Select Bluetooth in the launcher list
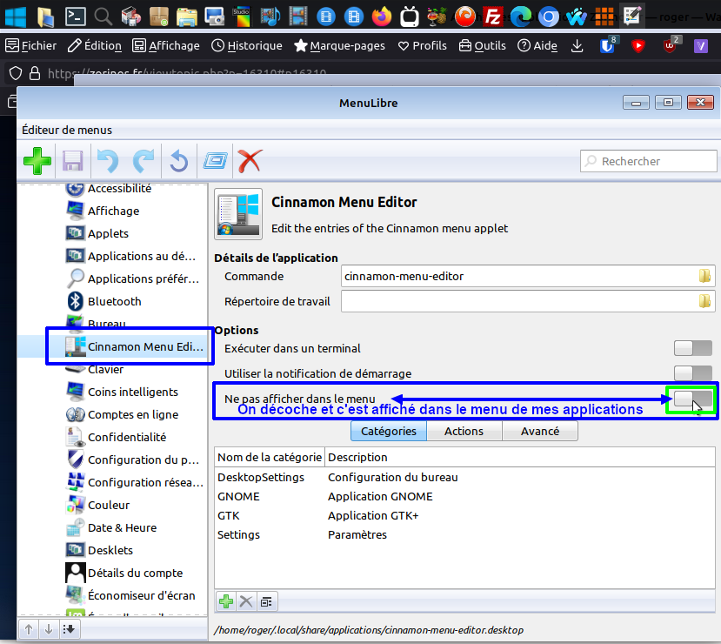This screenshot has width=721, height=644. 114,301
